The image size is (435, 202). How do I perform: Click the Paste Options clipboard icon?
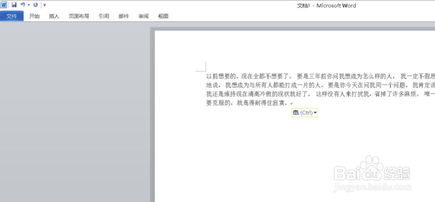coord(296,112)
